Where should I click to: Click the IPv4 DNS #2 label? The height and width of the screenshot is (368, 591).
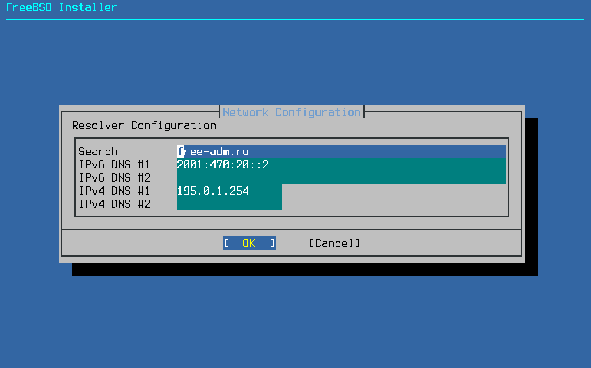coord(115,204)
